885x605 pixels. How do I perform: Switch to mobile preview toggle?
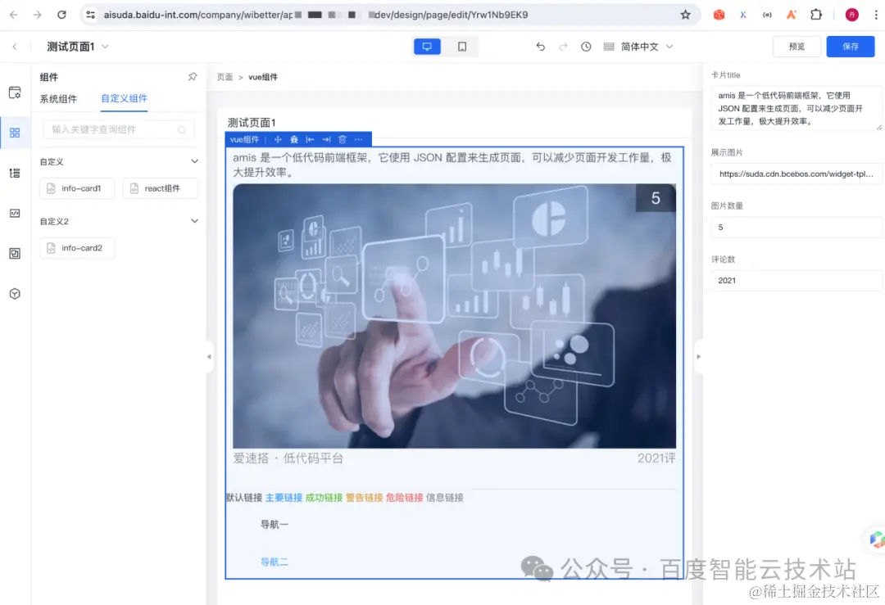pyautogui.click(x=462, y=46)
